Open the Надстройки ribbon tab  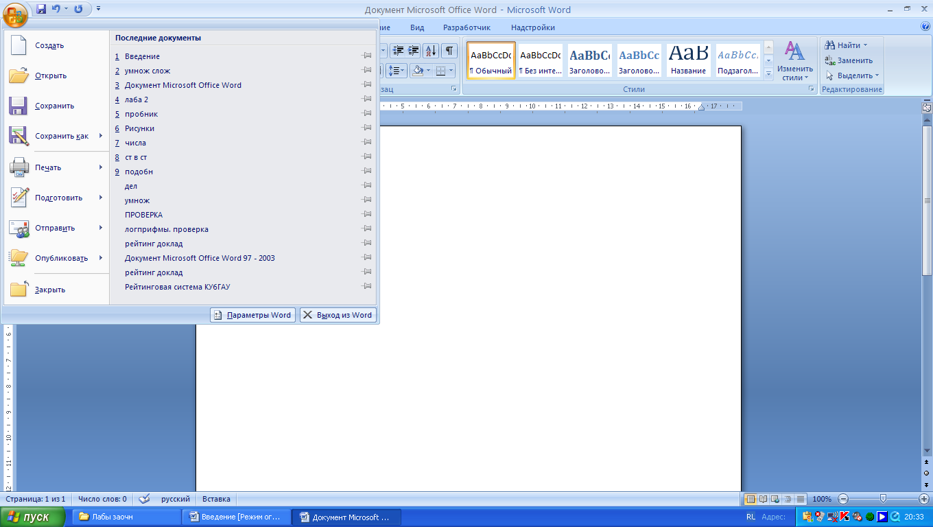pyautogui.click(x=533, y=27)
